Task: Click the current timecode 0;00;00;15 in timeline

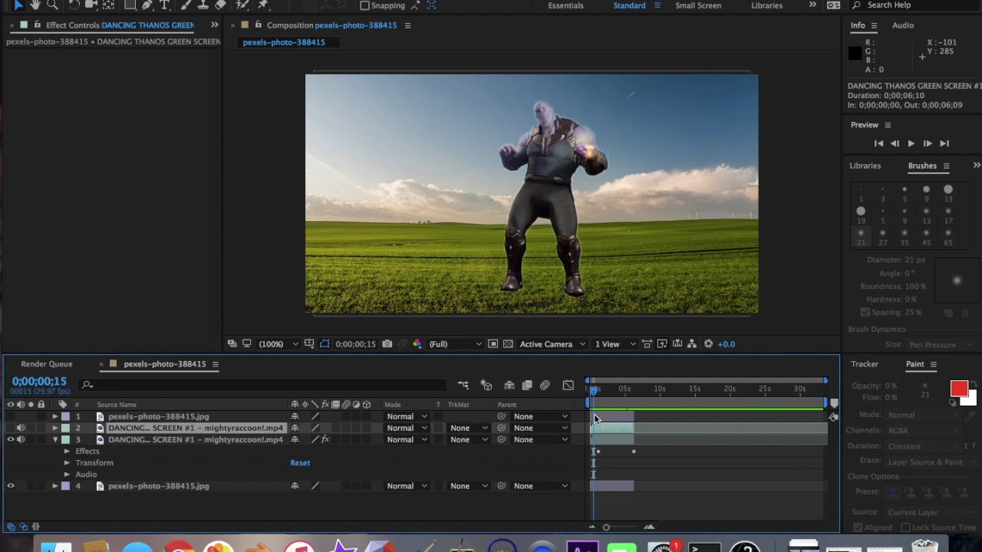Action: (x=39, y=381)
